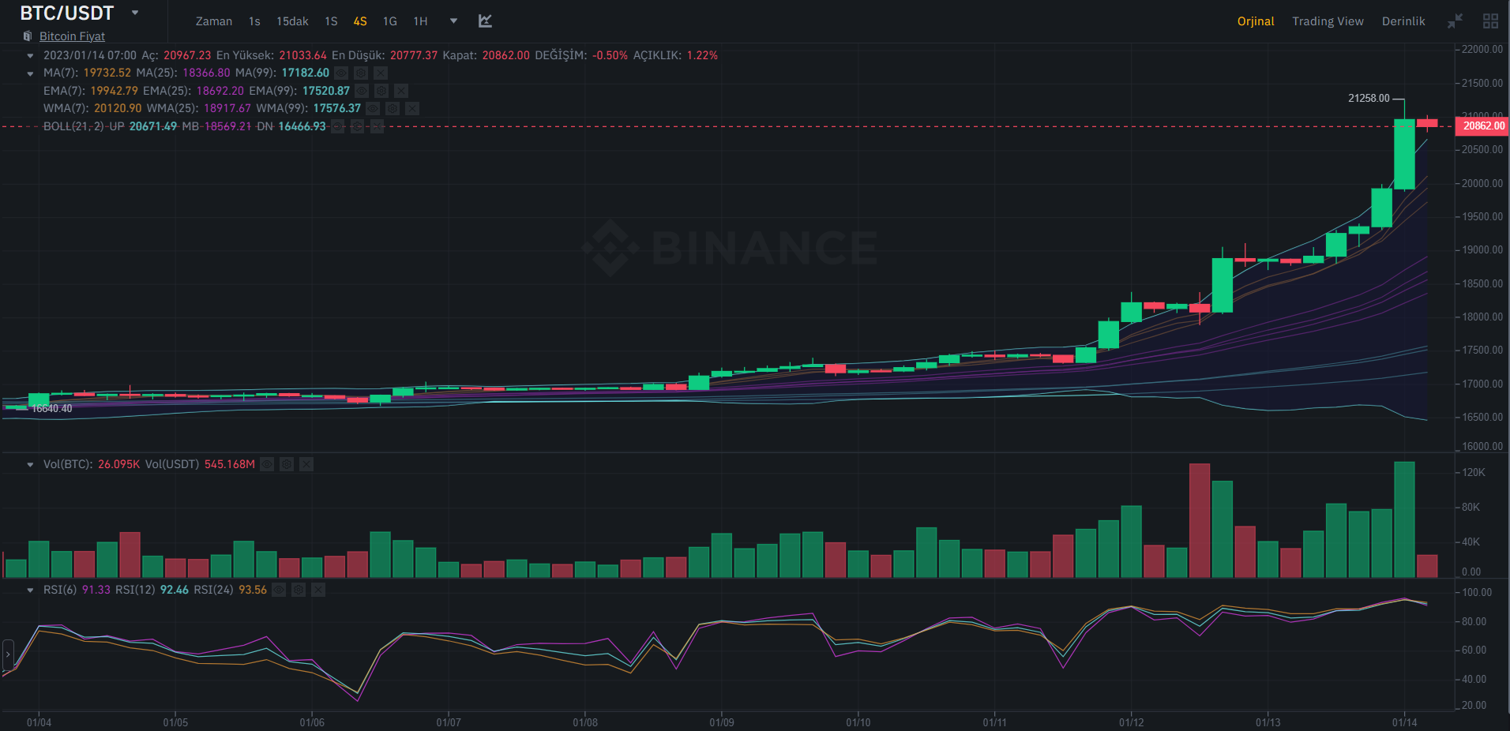
Task: Click the 16640.40 low price marker
Action: 51,408
